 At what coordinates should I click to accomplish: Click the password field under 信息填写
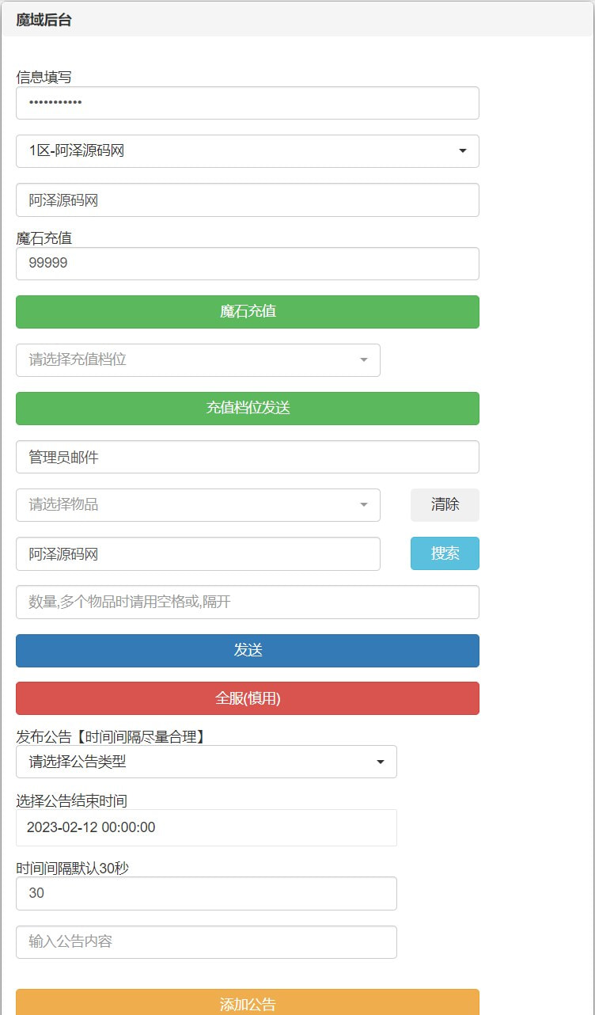pos(247,103)
